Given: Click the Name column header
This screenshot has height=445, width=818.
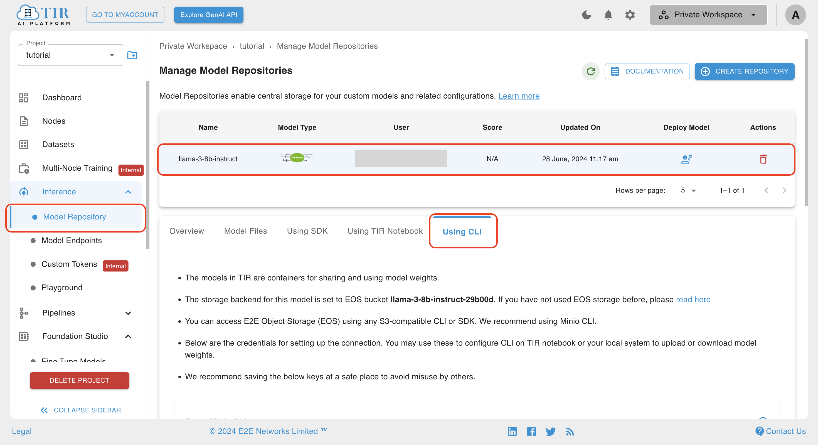Looking at the screenshot, I should [208, 128].
